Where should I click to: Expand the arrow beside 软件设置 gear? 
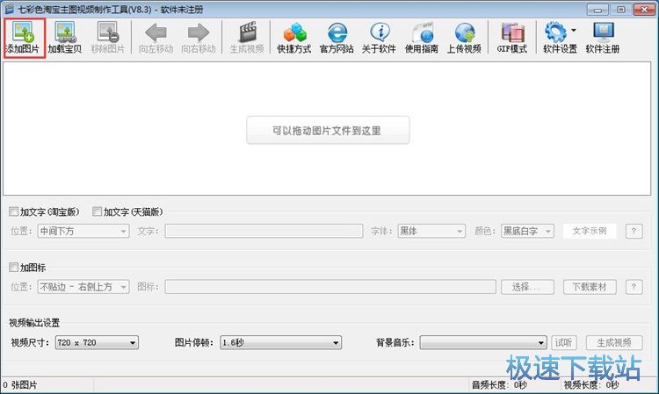click(x=574, y=30)
